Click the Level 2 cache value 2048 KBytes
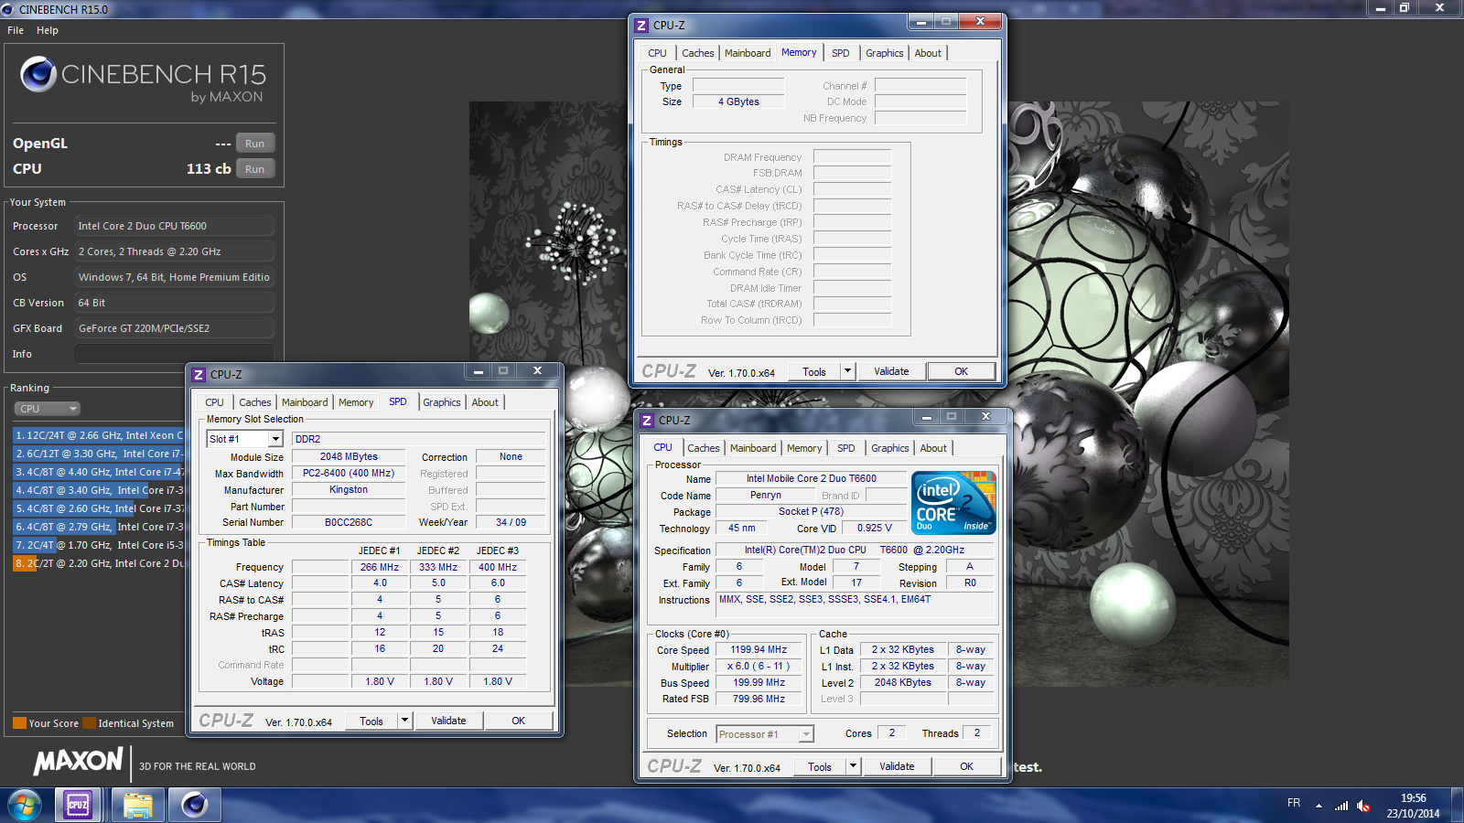The height and width of the screenshot is (823, 1464). (902, 683)
